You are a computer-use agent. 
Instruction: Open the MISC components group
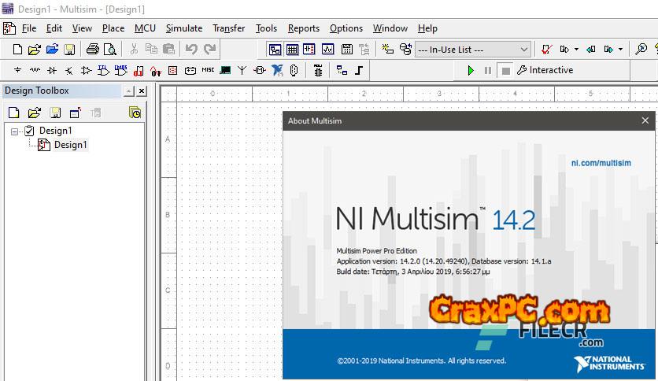[x=208, y=71]
